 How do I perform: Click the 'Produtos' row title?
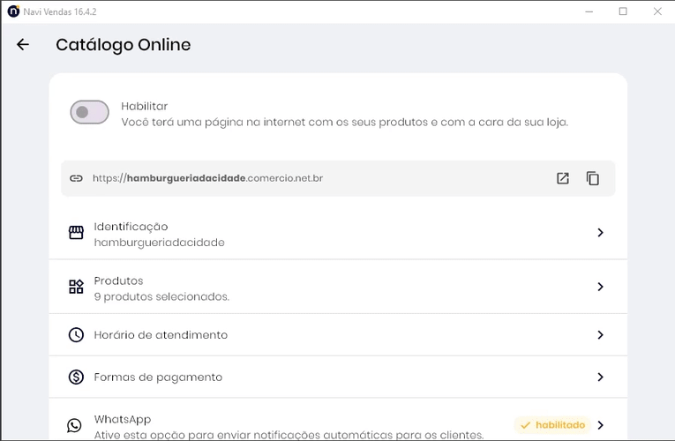coord(118,281)
